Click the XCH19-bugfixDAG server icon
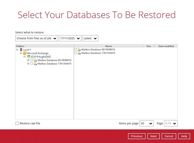 [28, 57]
